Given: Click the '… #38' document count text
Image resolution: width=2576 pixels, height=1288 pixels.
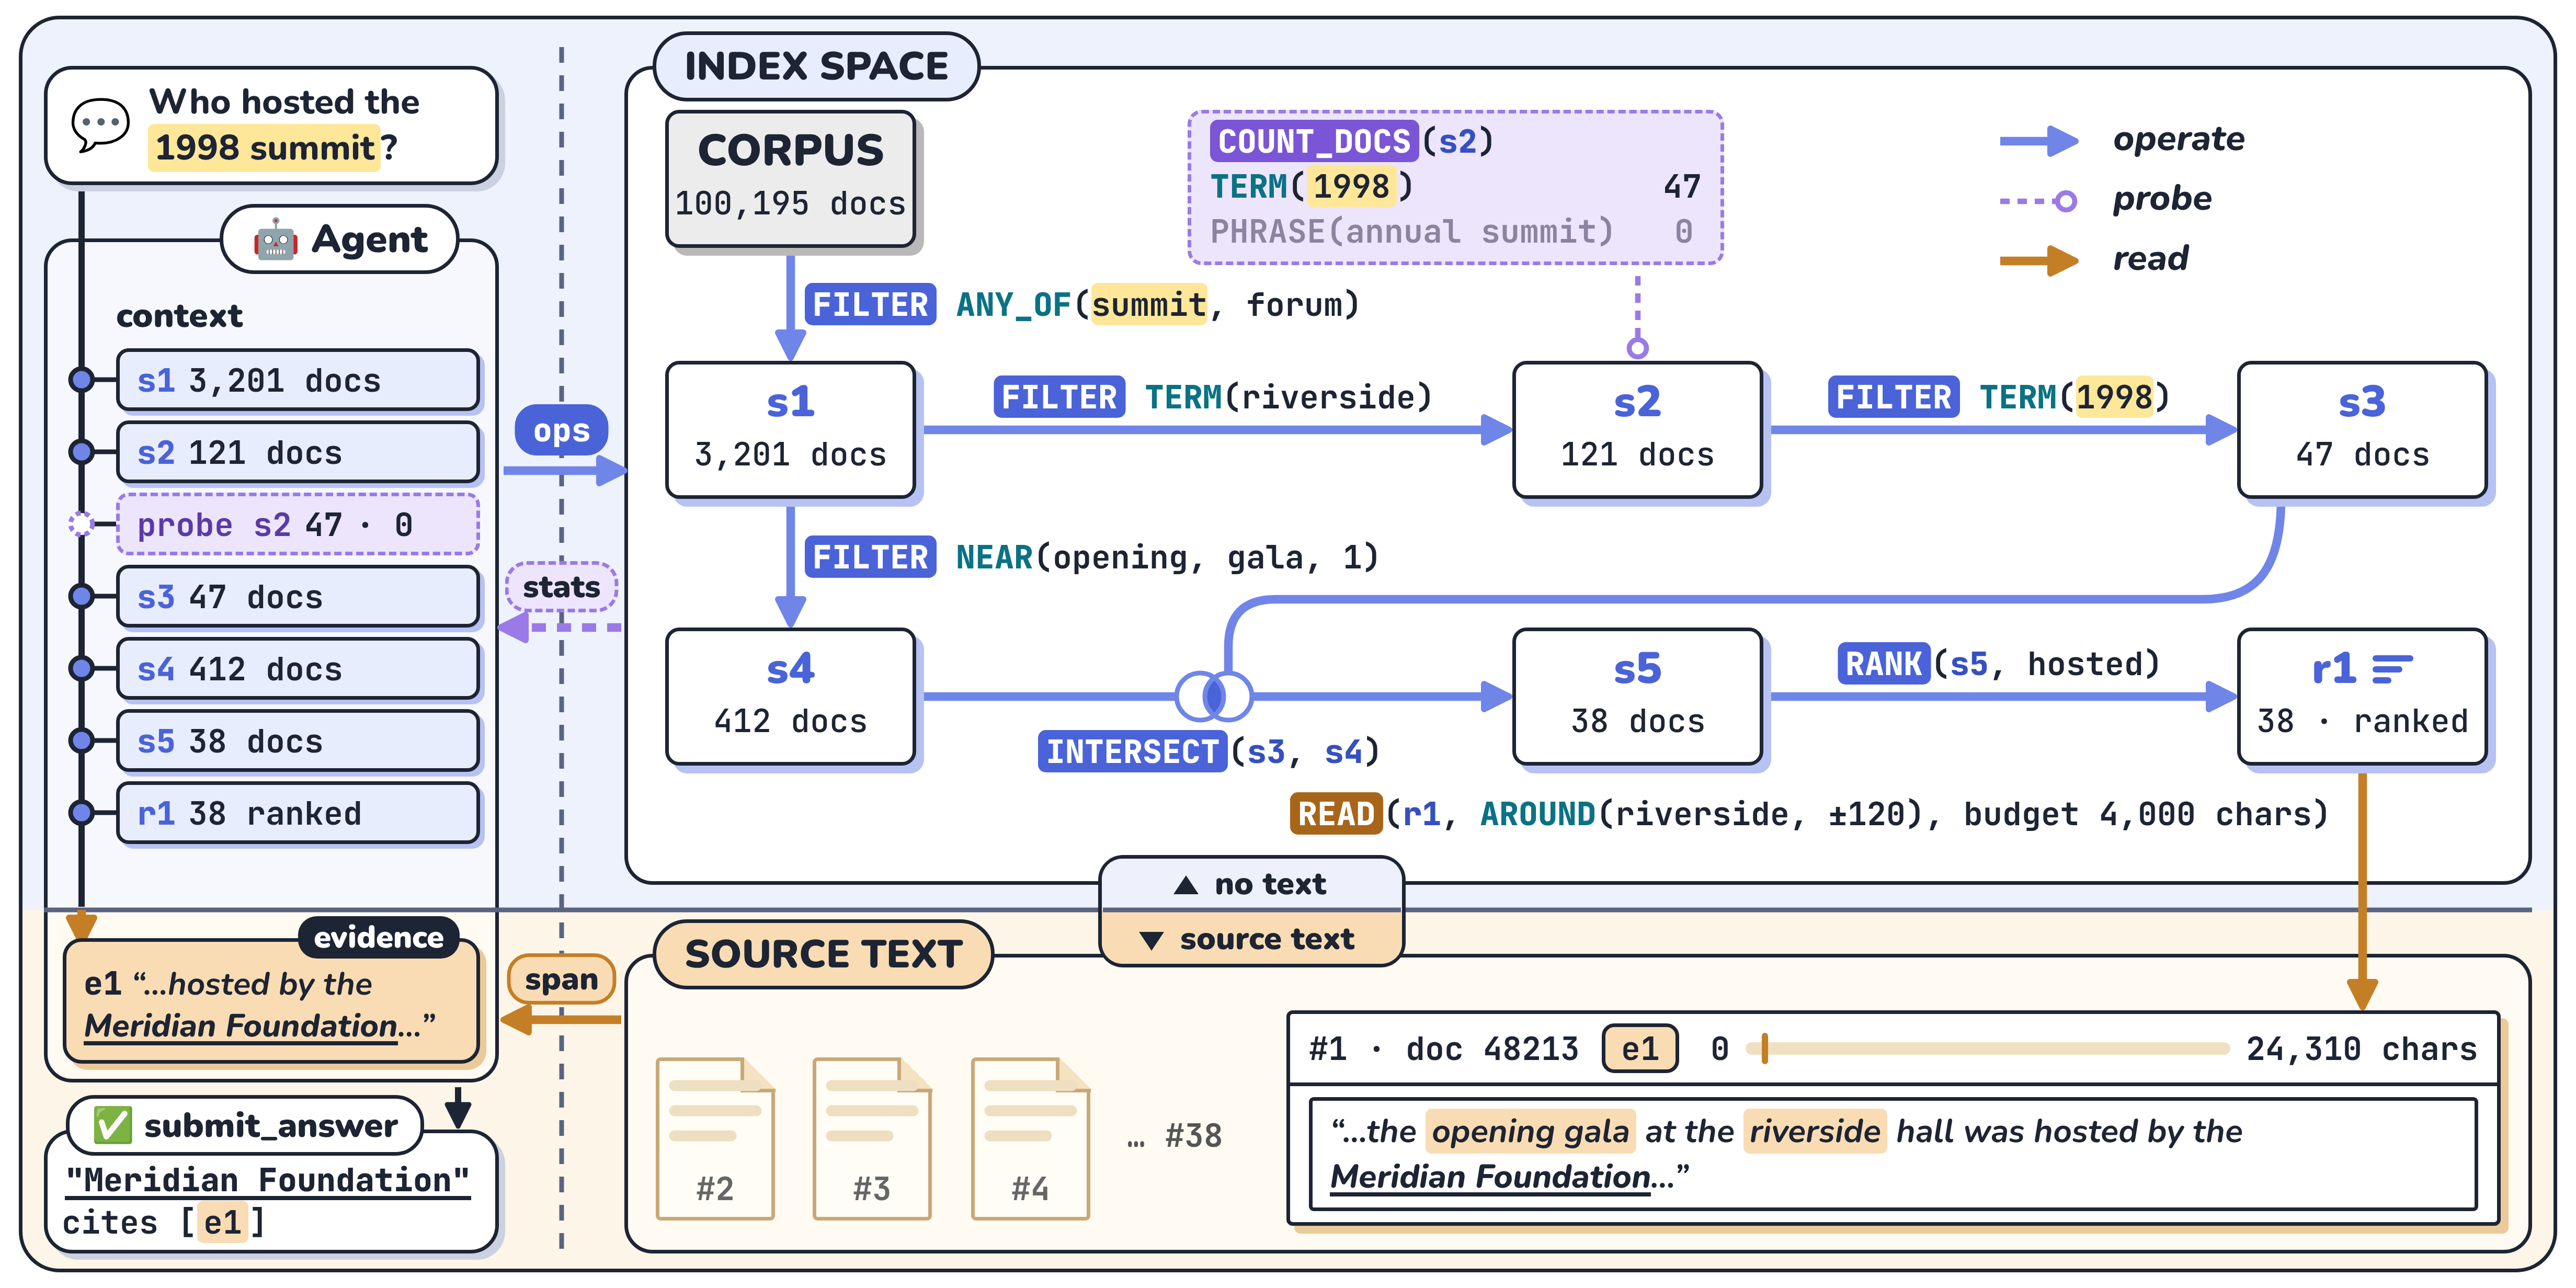Looking at the screenshot, I should [x=1174, y=1136].
